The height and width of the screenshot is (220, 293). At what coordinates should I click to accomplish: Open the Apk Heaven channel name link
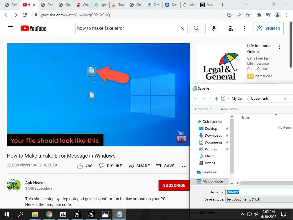tap(36, 183)
